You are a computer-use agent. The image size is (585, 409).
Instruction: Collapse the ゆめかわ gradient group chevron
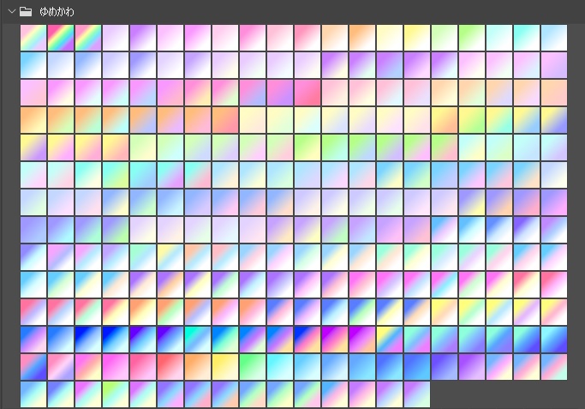pyautogui.click(x=12, y=12)
